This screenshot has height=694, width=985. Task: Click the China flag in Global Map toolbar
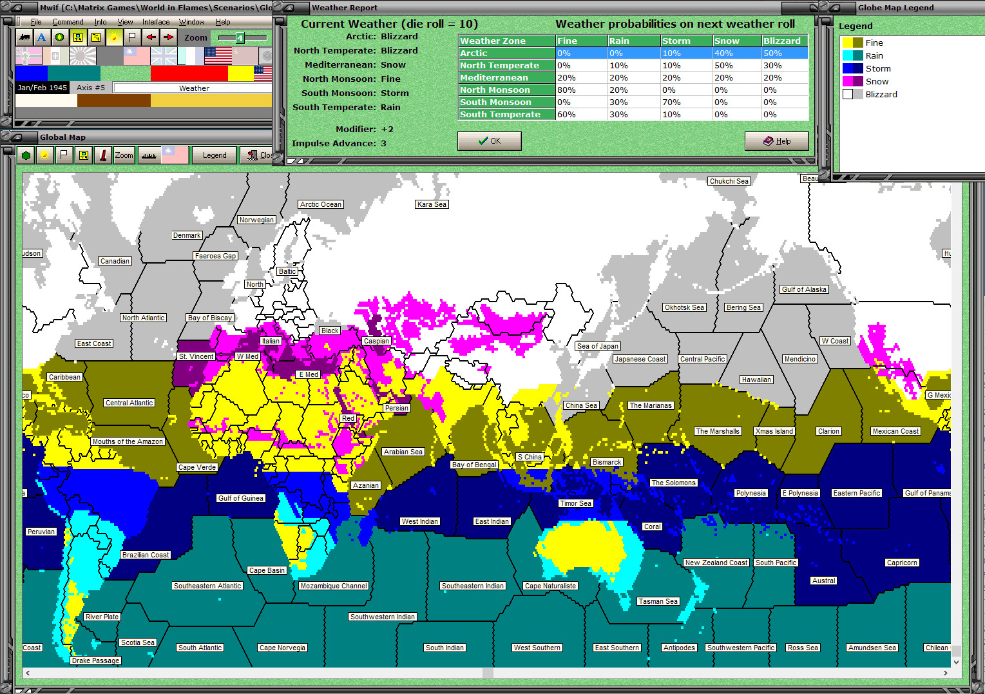[175, 155]
